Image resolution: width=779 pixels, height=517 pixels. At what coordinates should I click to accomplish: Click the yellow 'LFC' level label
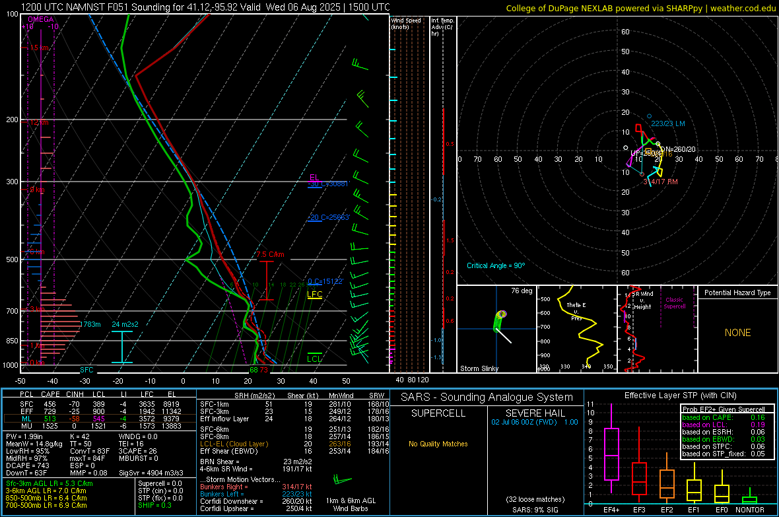[314, 294]
